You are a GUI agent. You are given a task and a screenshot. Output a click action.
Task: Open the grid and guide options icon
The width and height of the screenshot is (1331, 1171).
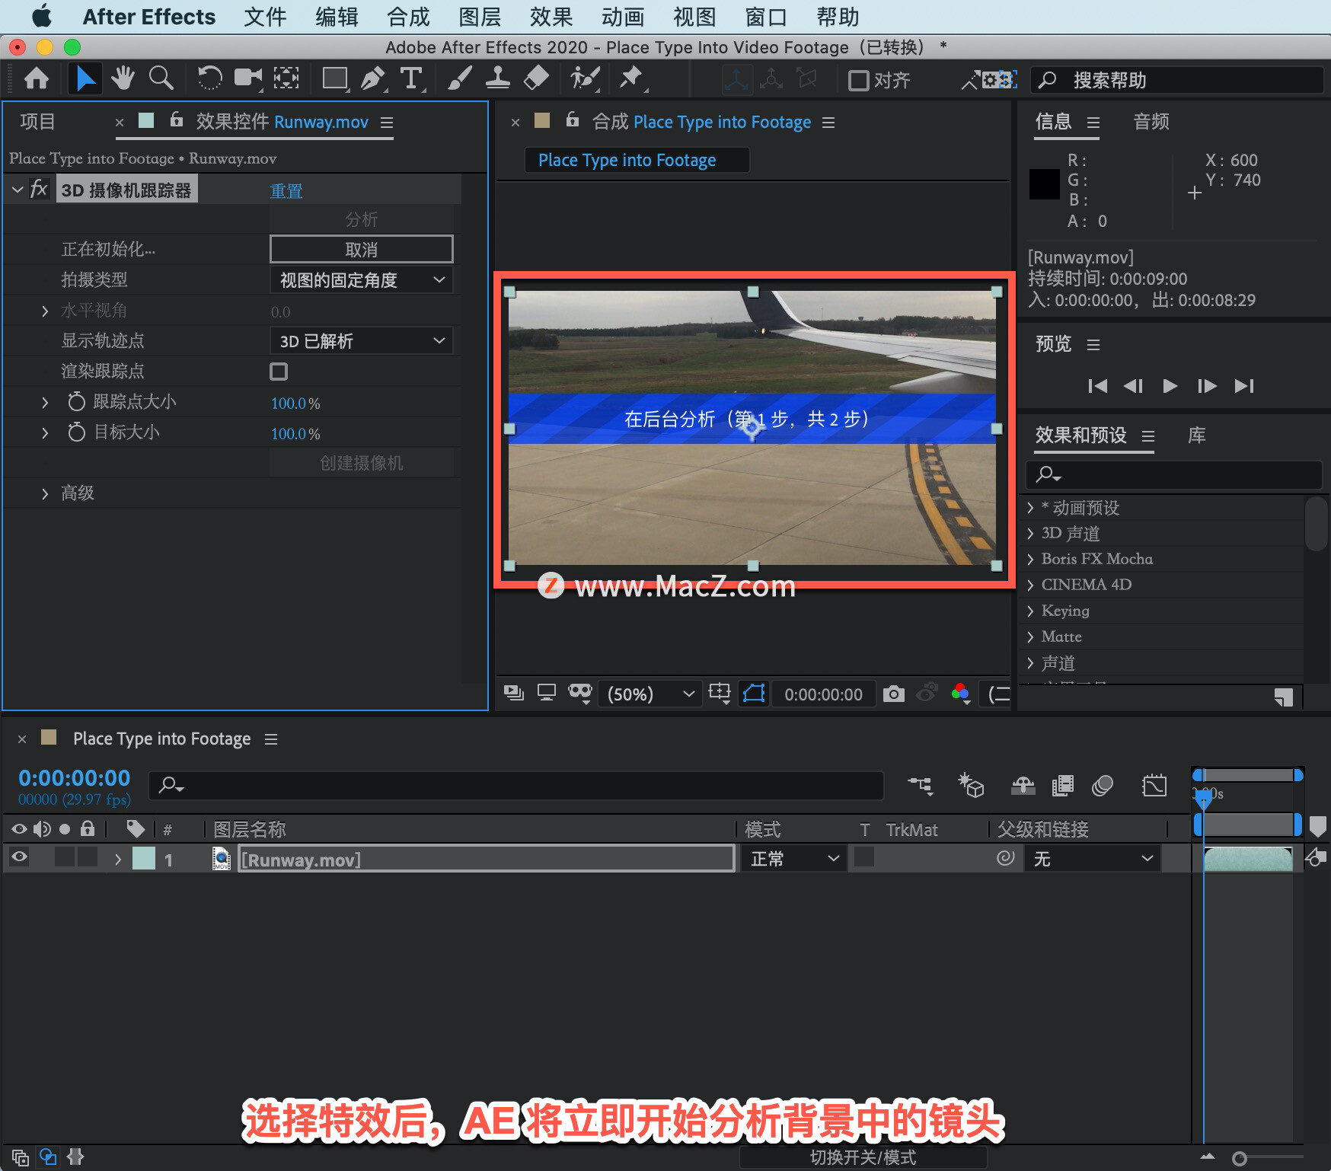point(720,693)
